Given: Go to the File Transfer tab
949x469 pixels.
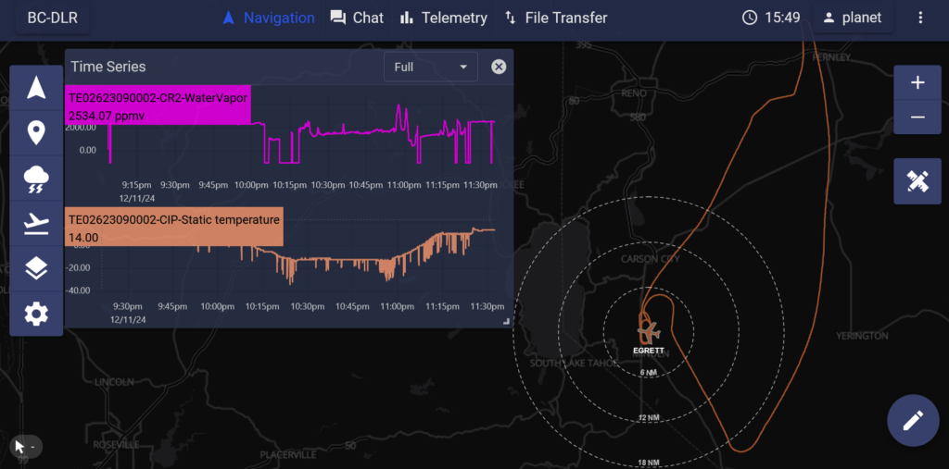Looking at the screenshot, I should (555, 18).
